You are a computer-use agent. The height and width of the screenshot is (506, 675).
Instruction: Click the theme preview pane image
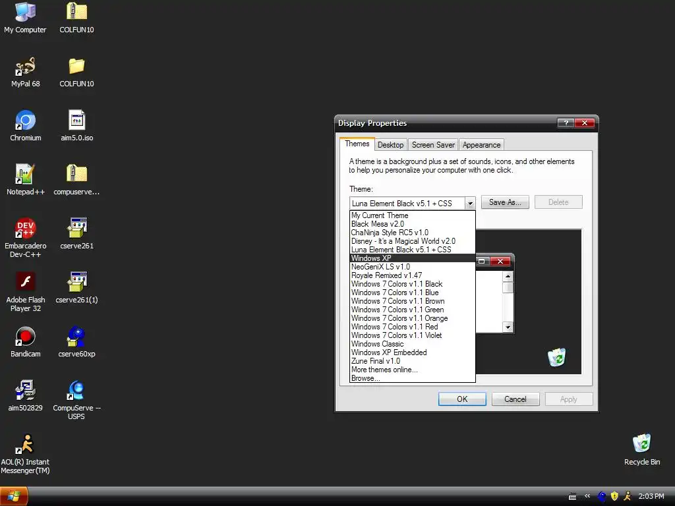click(x=529, y=301)
